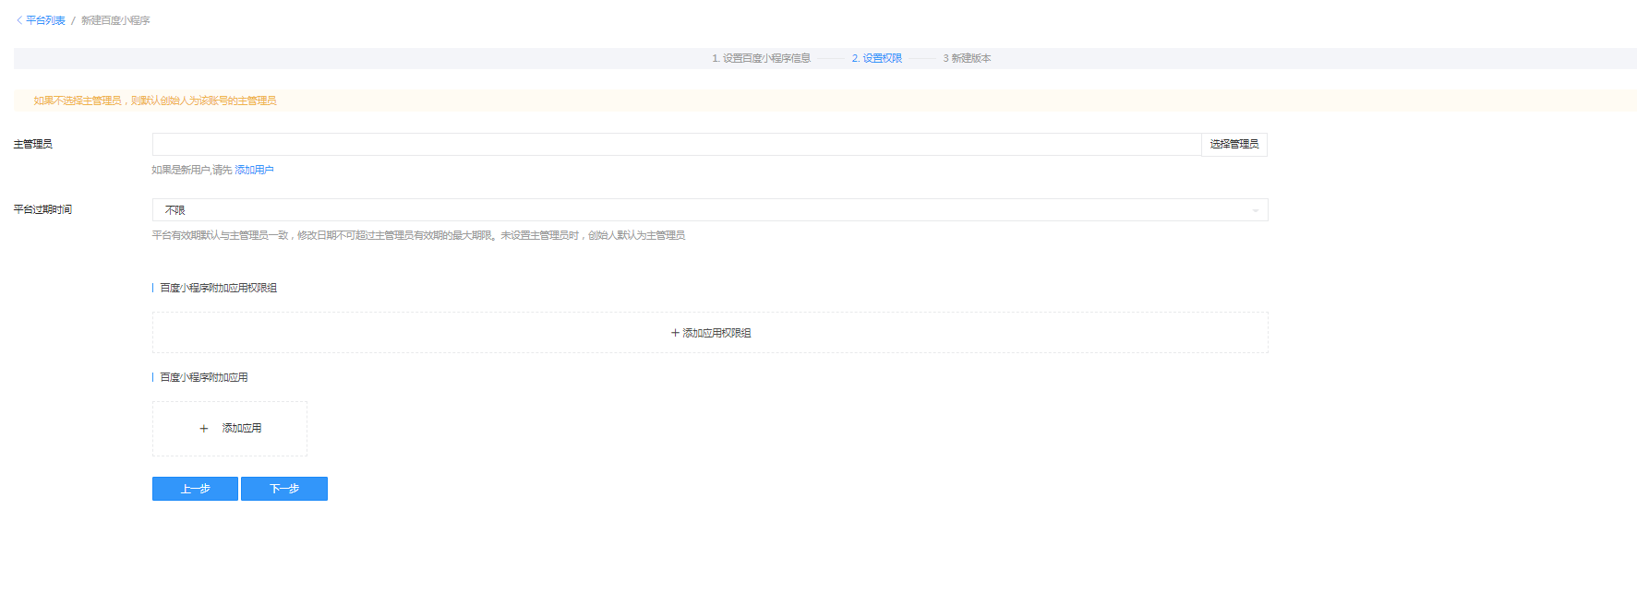Viewport: 1637px width, 604px height.
Task: Click the 平台有效期 help text under dropdown
Action: click(418, 235)
